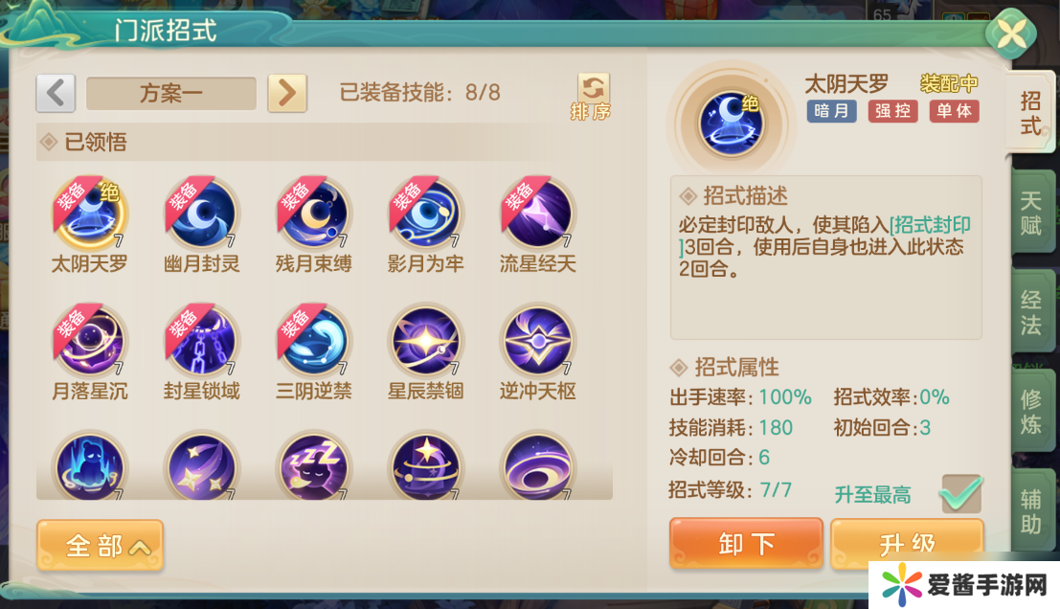
Task: Click the 招式封印 highlighted link text
Action: click(x=930, y=224)
